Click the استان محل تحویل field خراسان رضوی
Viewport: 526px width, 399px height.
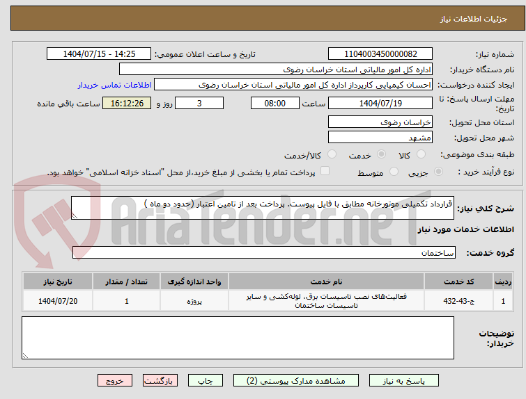pyautogui.click(x=380, y=122)
